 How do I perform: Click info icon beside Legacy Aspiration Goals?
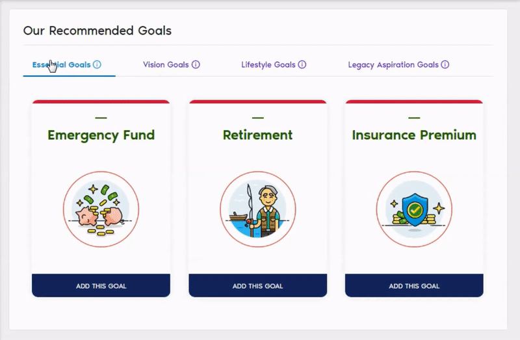click(445, 65)
